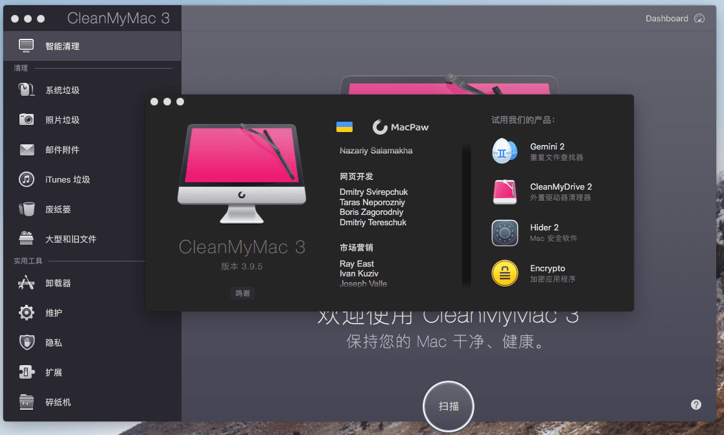Click the Ukrainian flag icon in About window
This screenshot has width=724, height=435.
click(344, 127)
